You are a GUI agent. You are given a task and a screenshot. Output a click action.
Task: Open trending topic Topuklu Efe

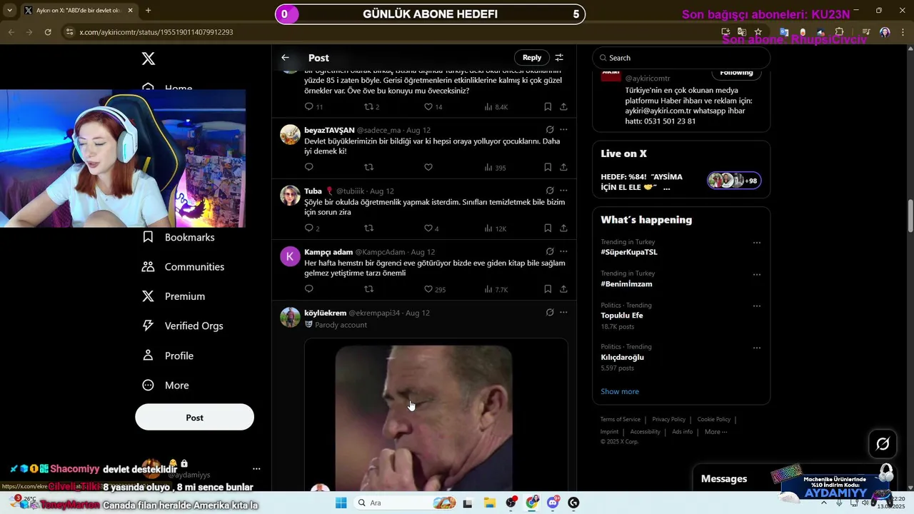pyautogui.click(x=622, y=316)
